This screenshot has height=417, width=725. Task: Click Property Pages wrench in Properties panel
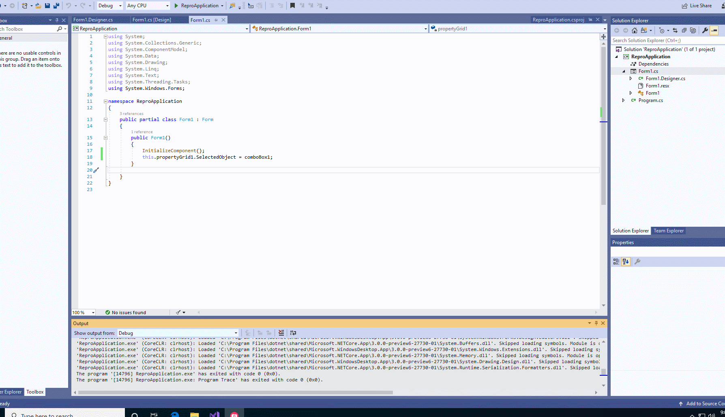(637, 262)
